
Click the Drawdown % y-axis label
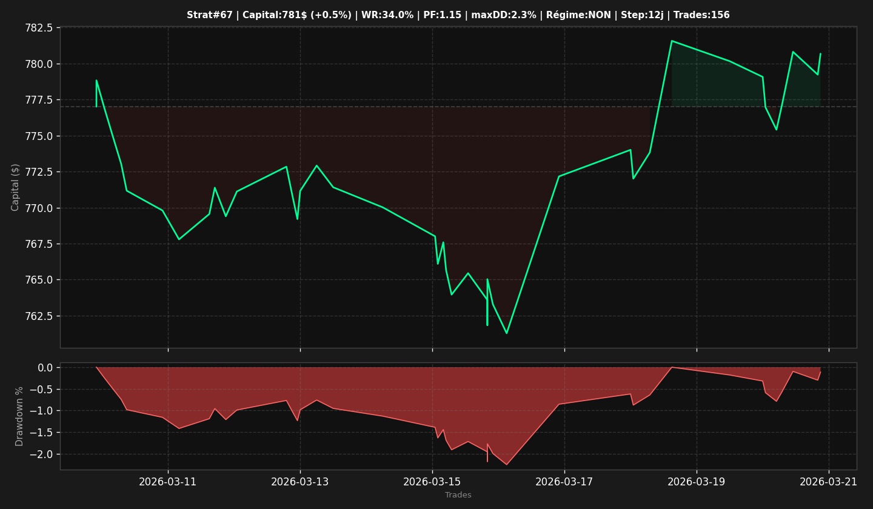tap(19, 416)
